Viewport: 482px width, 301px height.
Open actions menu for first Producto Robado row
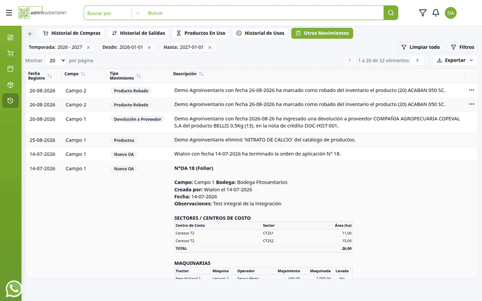471,90
